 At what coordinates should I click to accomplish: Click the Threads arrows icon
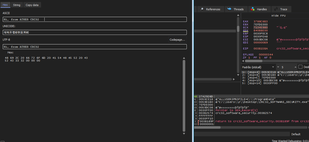point(229,9)
